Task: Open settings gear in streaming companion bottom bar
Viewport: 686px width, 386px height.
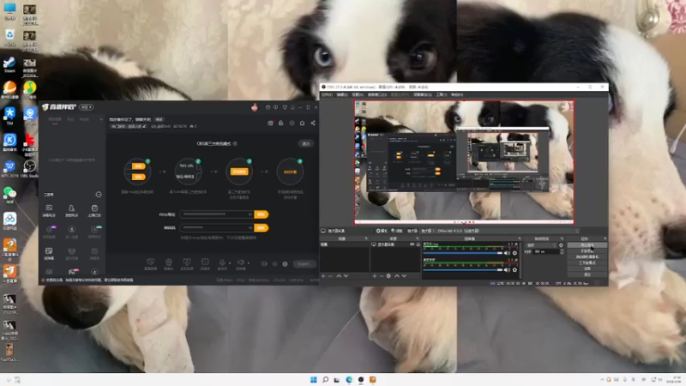Action: (286, 264)
